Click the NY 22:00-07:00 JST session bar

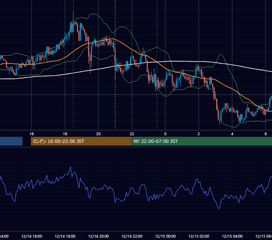[x=201, y=141]
